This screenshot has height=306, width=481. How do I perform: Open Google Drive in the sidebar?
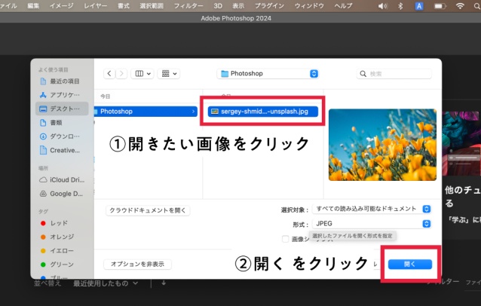pyautogui.click(x=62, y=194)
